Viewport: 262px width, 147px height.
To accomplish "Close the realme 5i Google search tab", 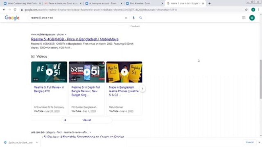I will [203, 3].
